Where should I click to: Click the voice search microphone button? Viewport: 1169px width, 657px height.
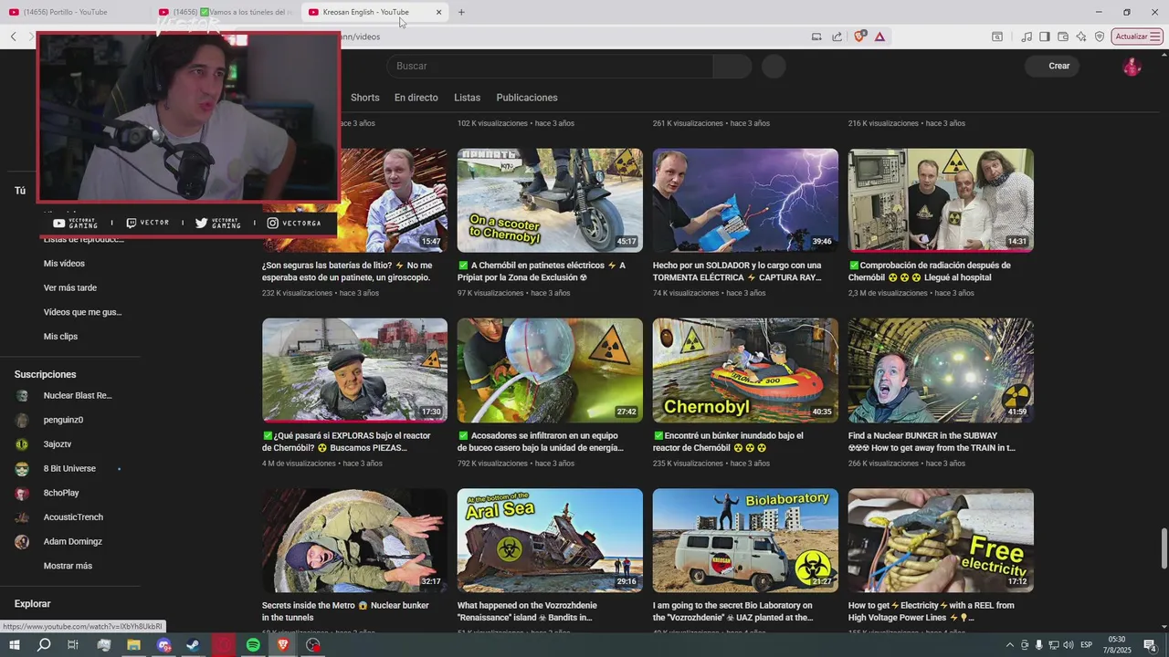pyautogui.click(x=774, y=66)
